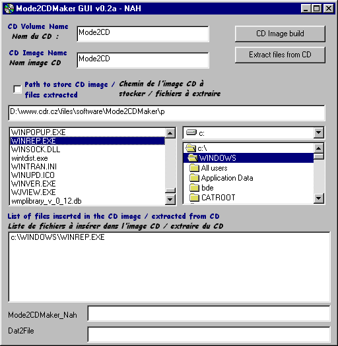The image size is (338, 346).
Task: Click the All users folder icon
Action: point(195,168)
